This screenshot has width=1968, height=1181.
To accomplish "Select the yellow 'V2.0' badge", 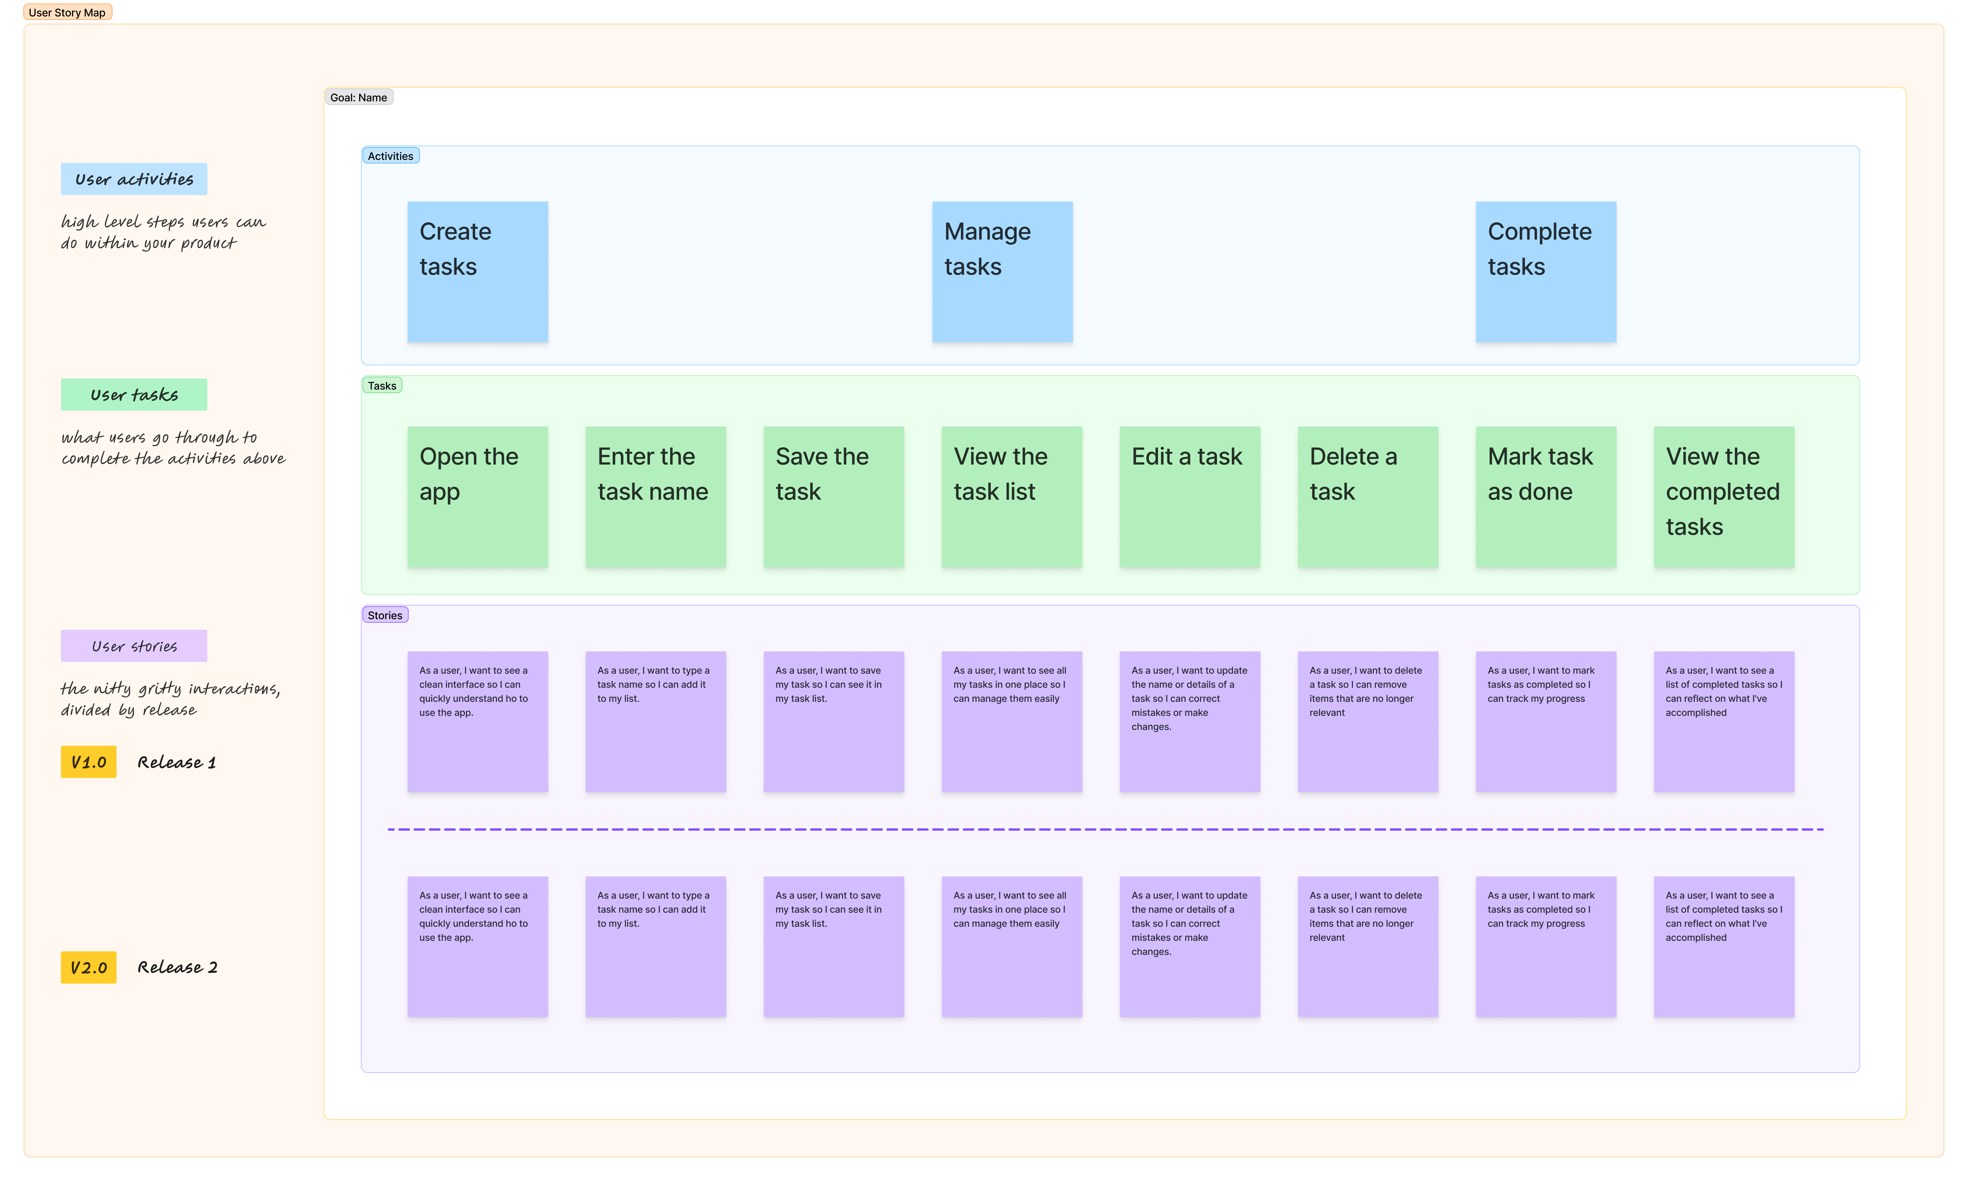I will point(88,968).
